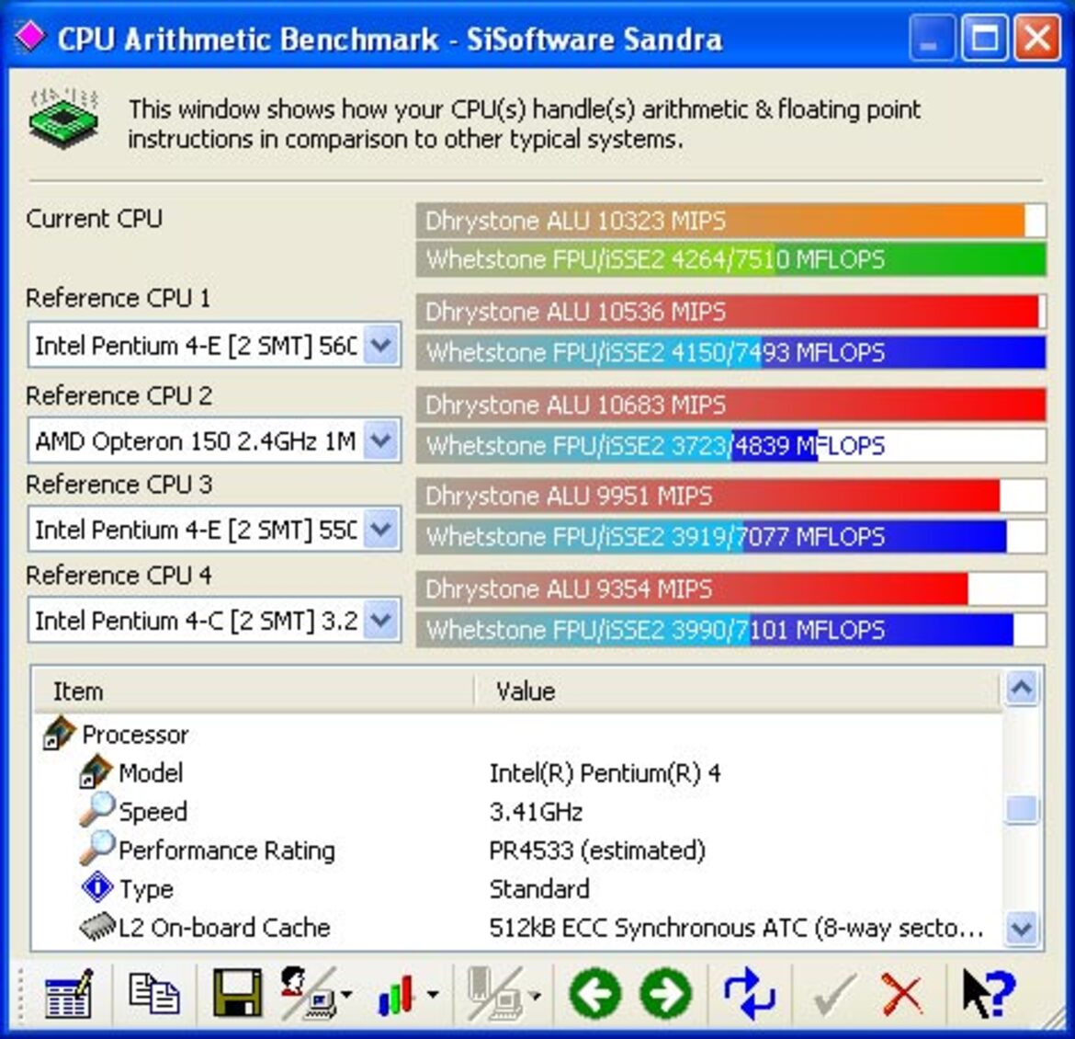Click the Item column header

click(253, 691)
